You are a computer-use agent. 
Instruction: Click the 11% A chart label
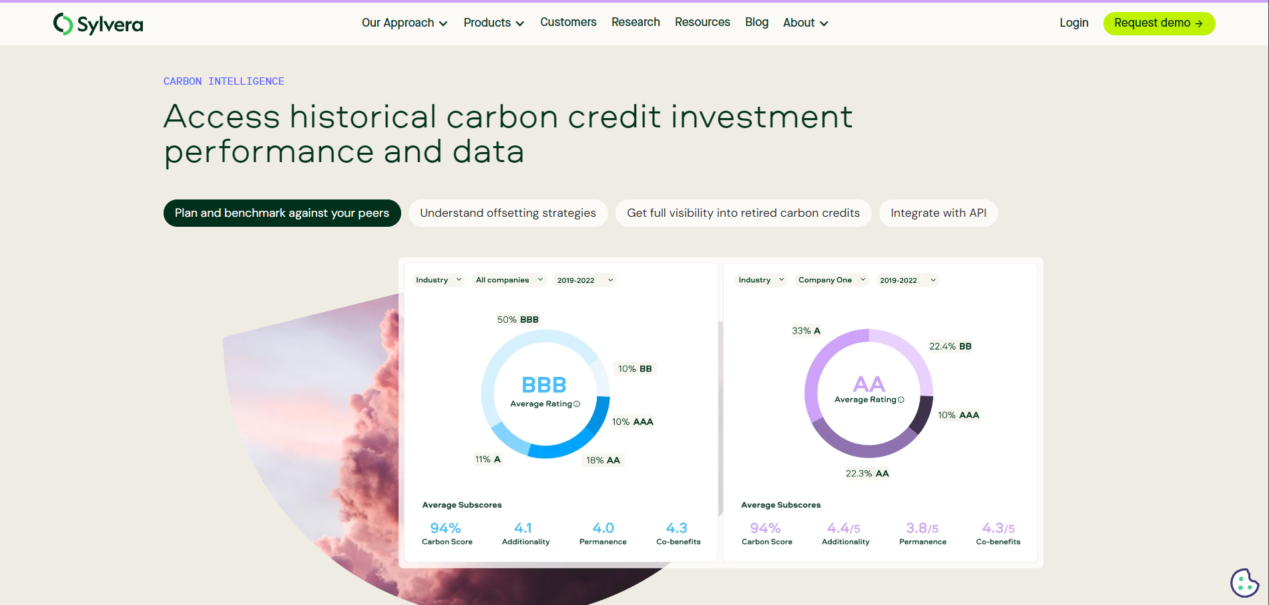pos(487,460)
